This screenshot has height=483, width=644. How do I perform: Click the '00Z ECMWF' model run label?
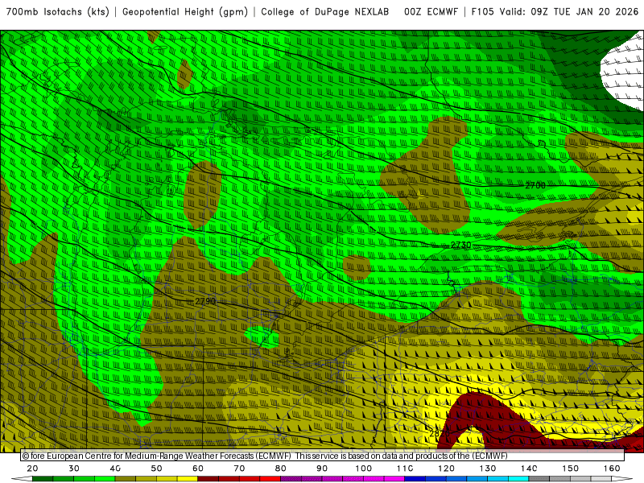click(x=431, y=12)
